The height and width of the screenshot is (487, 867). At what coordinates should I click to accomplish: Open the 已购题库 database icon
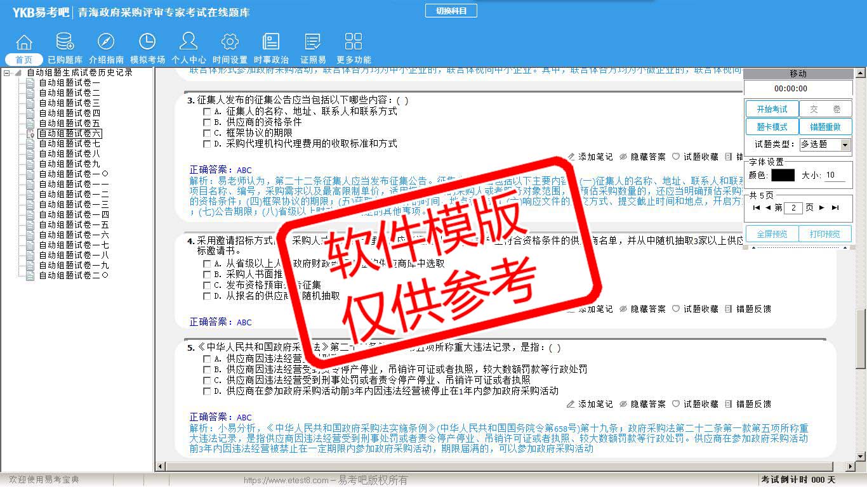tap(65, 42)
